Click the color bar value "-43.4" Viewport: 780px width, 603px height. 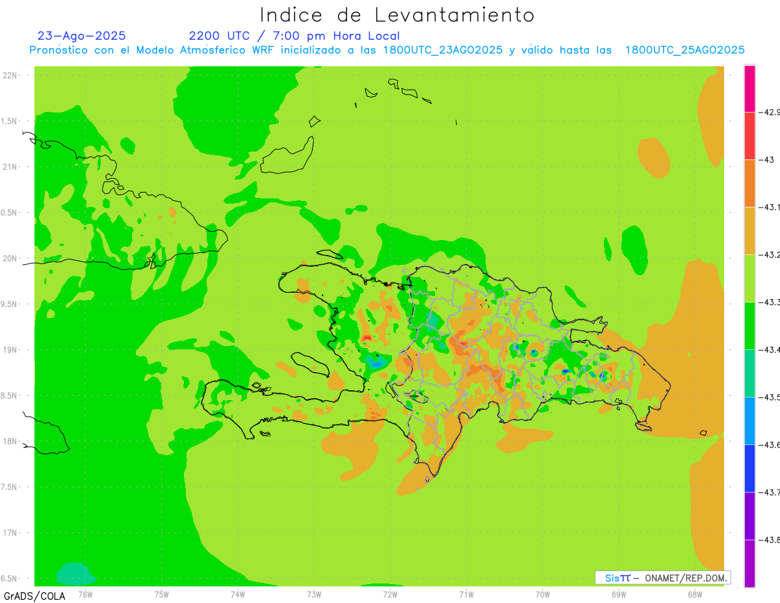coord(770,349)
